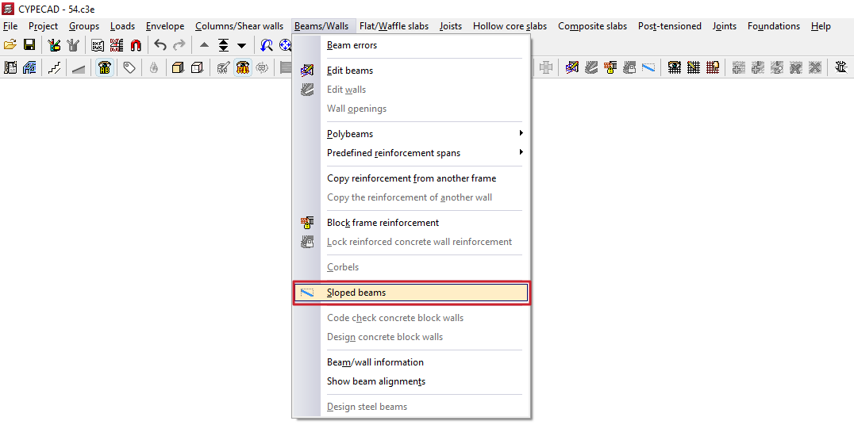The image size is (854, 440).
Task: Click the gray ramp slope icon
Action: (x=79, y=68)
